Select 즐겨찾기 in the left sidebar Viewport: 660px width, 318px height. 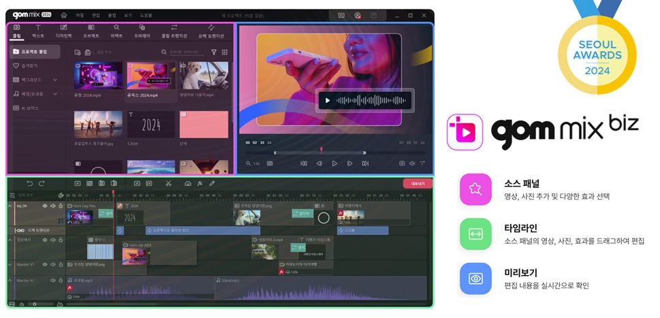[29, 66]
